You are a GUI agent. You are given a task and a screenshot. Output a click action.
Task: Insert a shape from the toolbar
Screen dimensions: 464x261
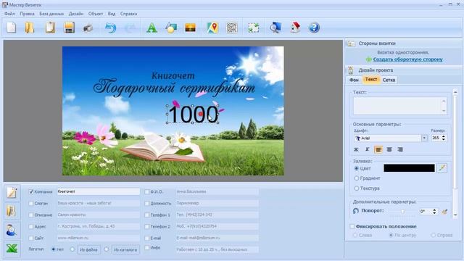(x=171, y=28)
